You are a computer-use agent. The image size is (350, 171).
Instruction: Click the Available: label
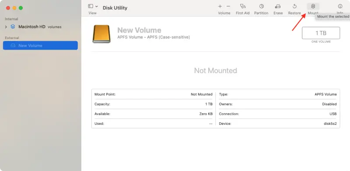point(102,114)
